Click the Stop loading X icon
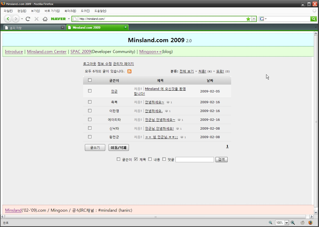The image size is (319, 227). [37, 19]
